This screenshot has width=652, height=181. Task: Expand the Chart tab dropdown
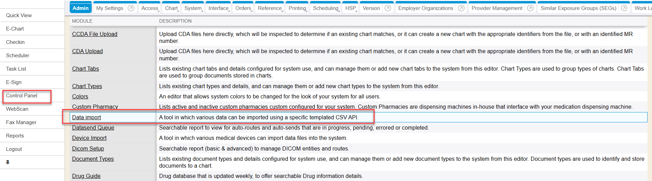171,8
